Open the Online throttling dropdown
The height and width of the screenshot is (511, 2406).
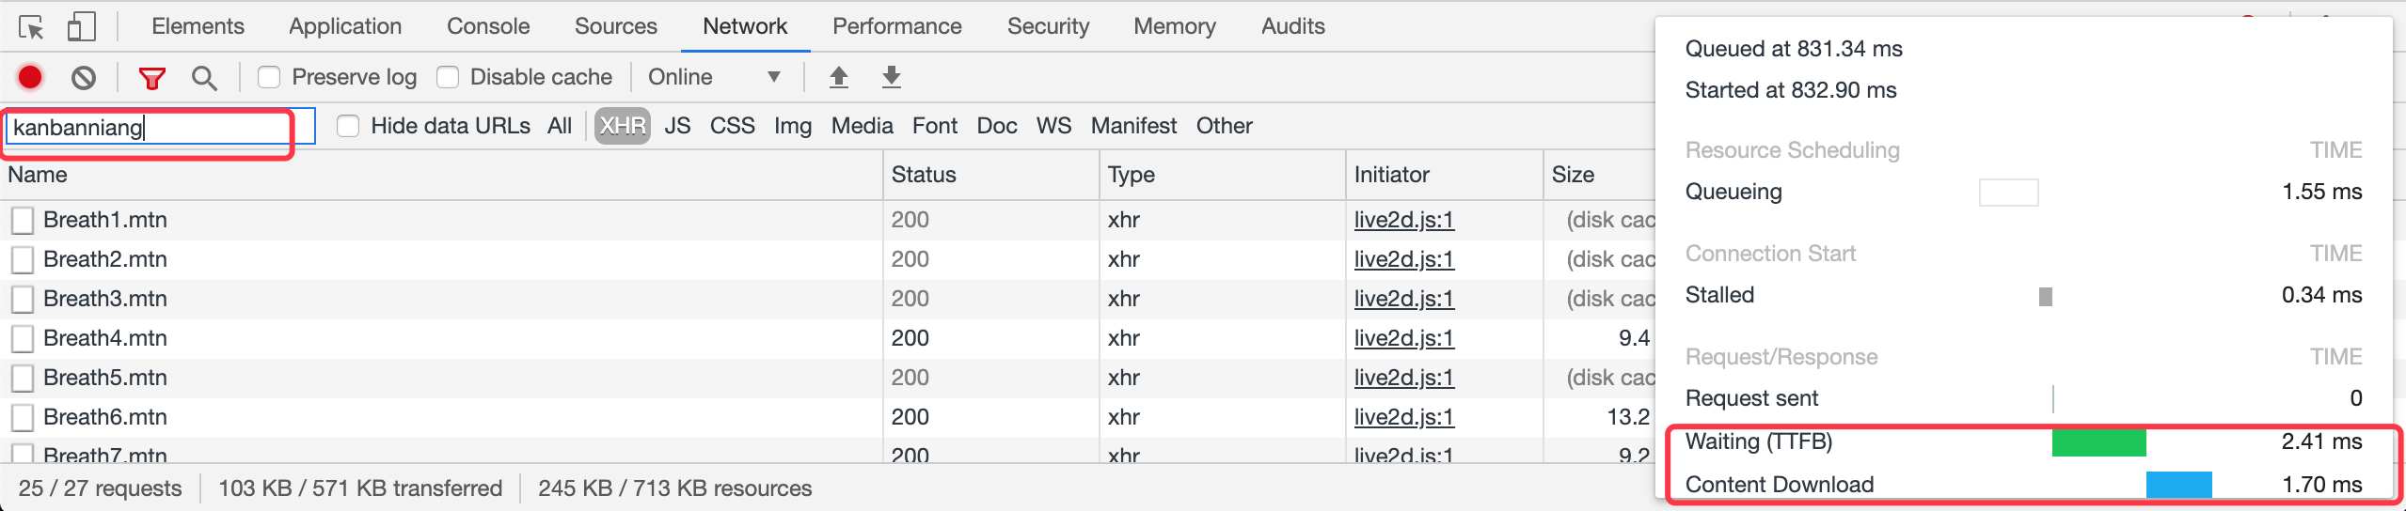[x=715, y=77]
